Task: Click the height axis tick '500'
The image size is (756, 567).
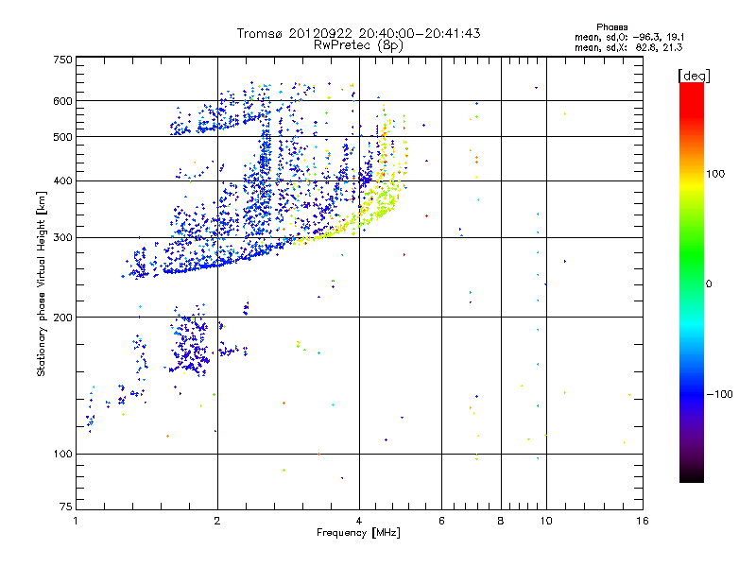Action: [x=62, y=137]
